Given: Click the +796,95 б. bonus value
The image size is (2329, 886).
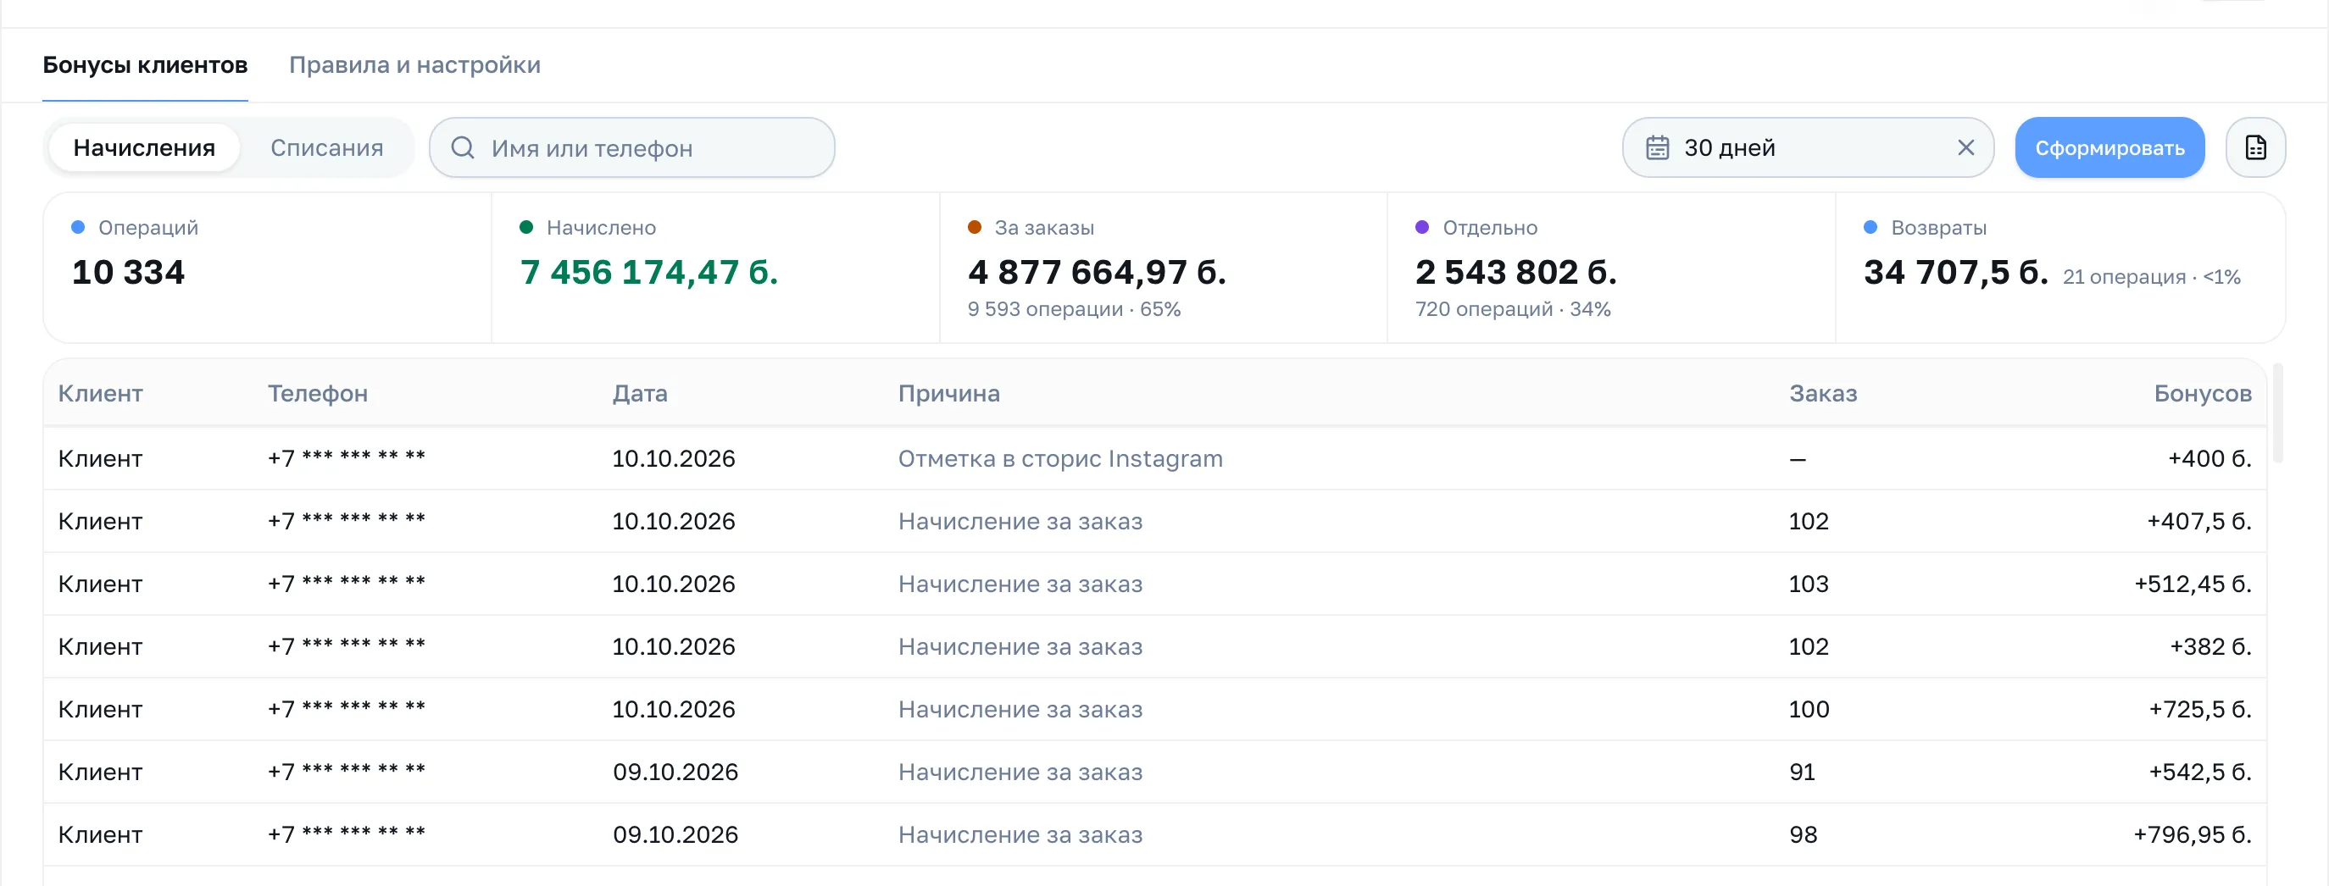Looking at the screenshot, I should [x=2192, y=833].
